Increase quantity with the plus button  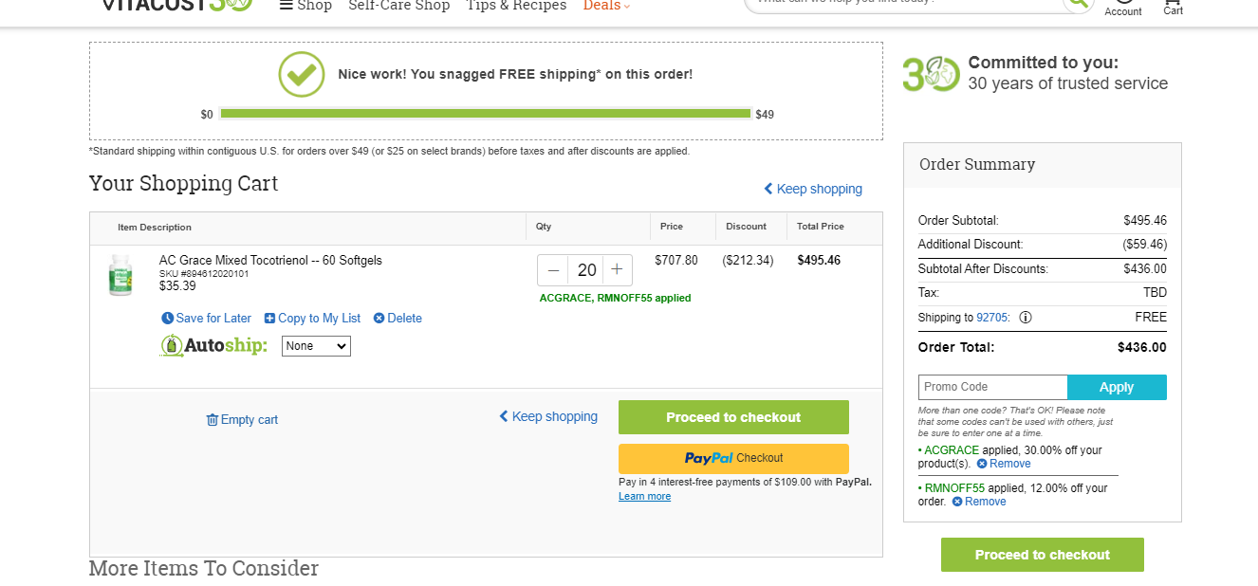pos(617,270)
